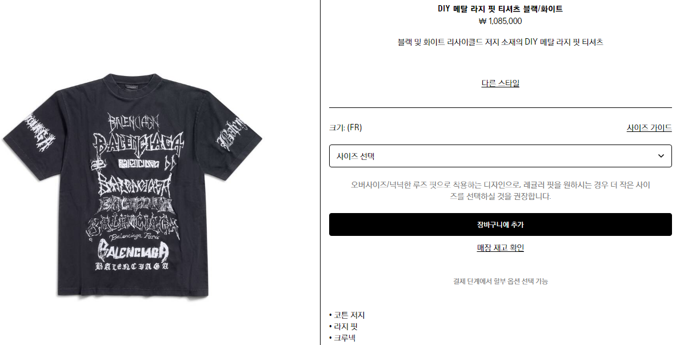Click the 리사이클드 저지 description sentence
Image resolution: width=676 pixels, height=345 pixels.
pyautogui.click(x=500, y=42)
